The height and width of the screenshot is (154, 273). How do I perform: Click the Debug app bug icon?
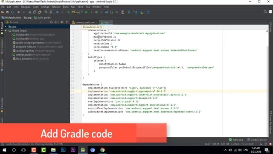coord(96,12)
